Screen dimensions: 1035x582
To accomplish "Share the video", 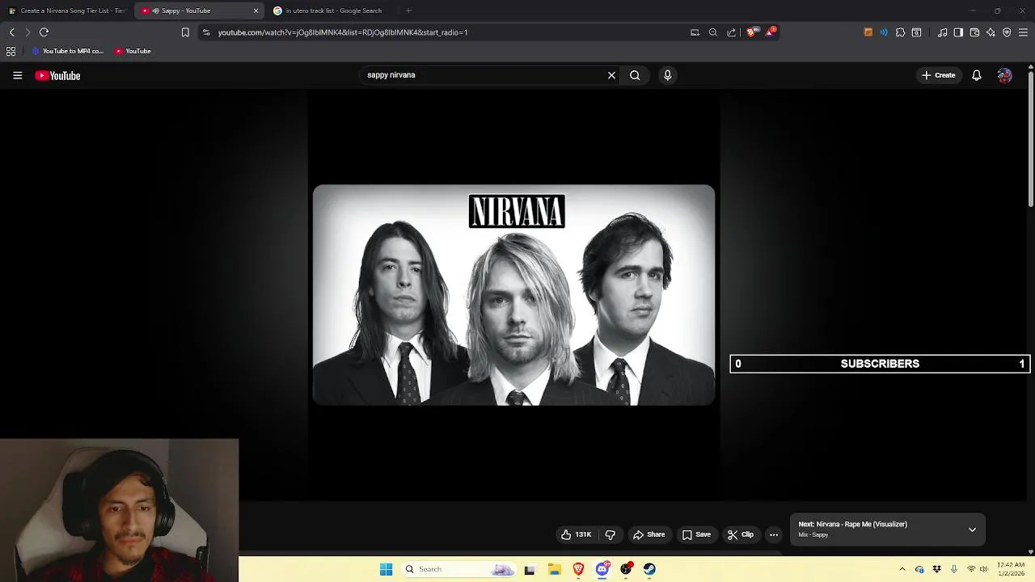I will click(648, 534).
